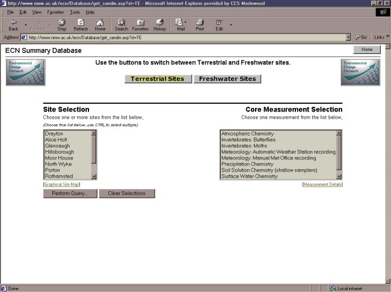Click the Back toolbar icon
This screenshot has width=391, height=292.
(13, 24)
